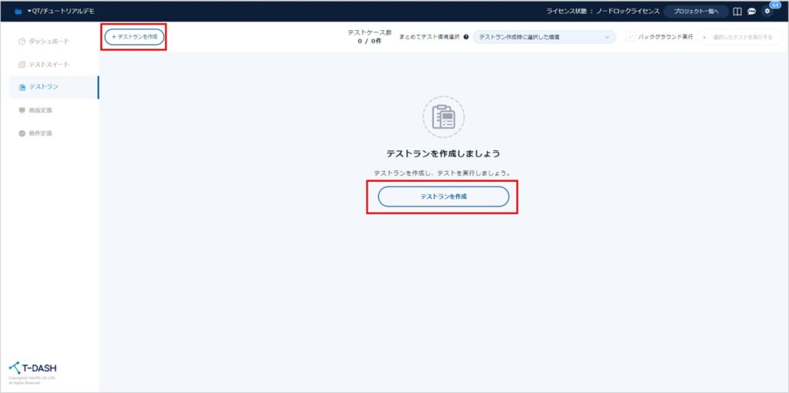Open テストスイート from the sidebar
Screen dimensions: 789x393
coord(49,64)
